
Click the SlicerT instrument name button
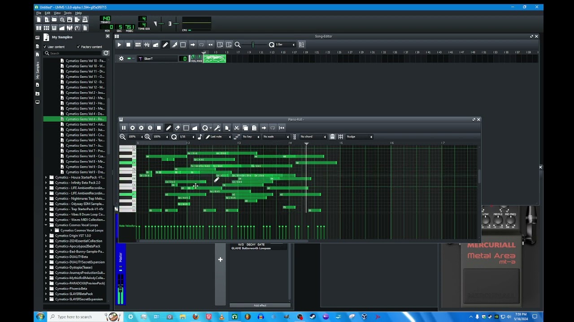157,59
